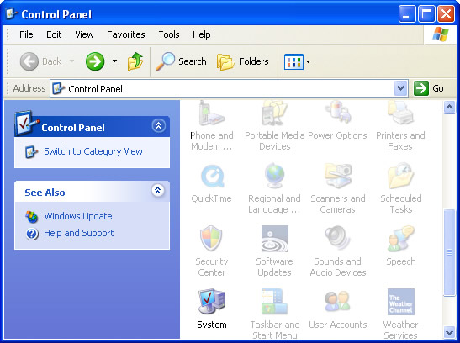Click the Windows Update link
The width and height of the screenshot is (460, 343).
point(78,216)
